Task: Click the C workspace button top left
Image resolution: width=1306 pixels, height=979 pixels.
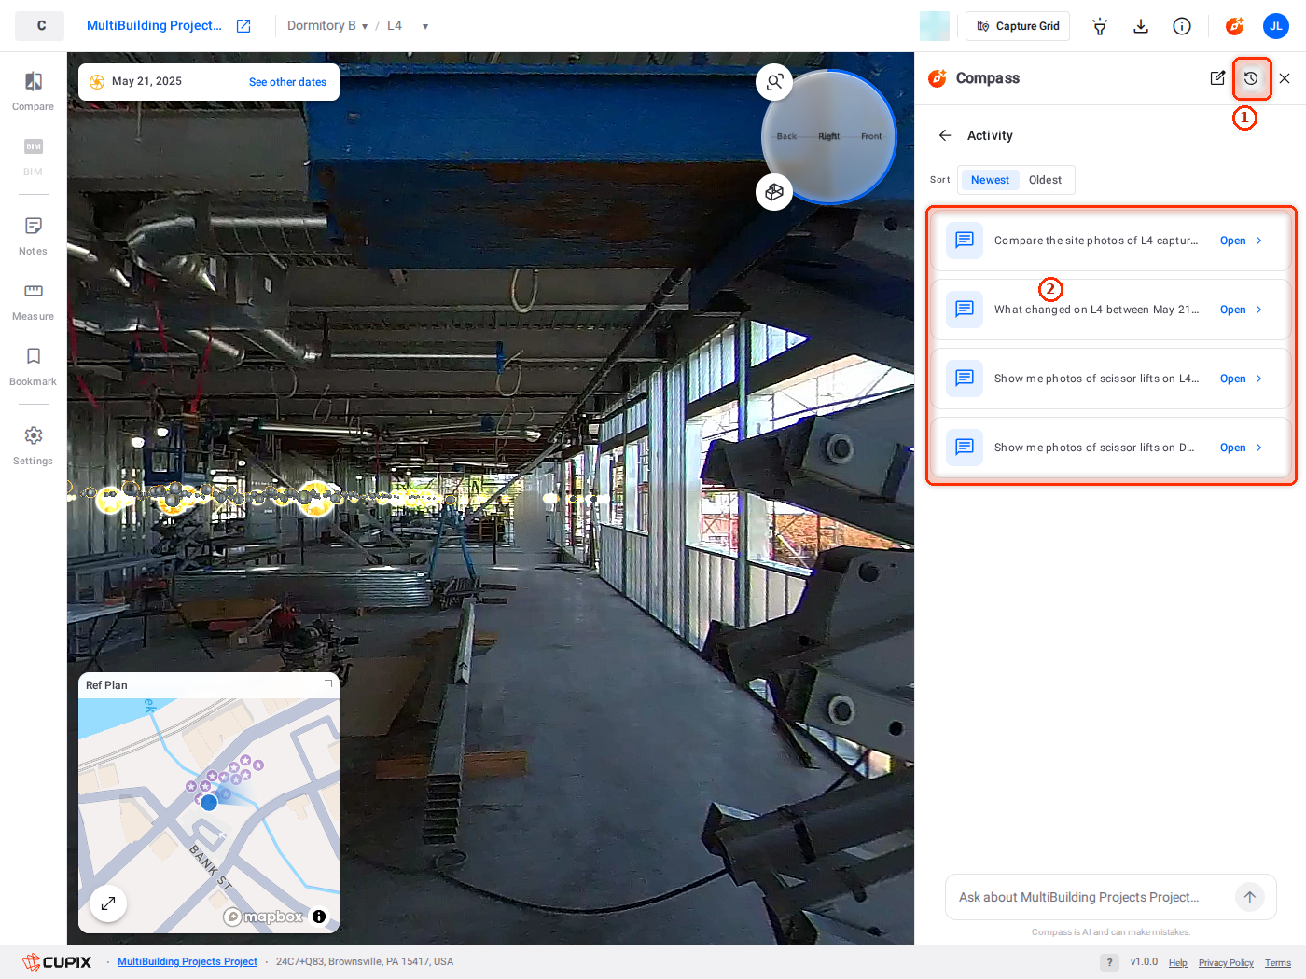Action: [x=40, y=26]
